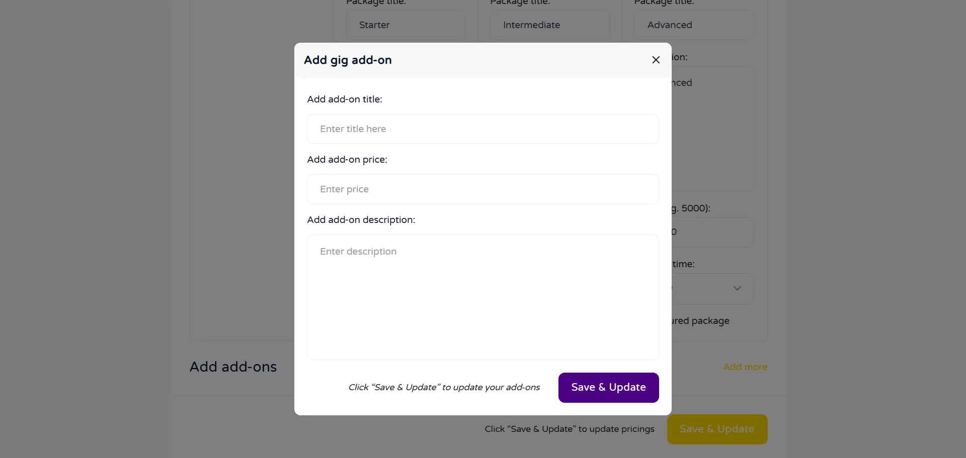Image resolution: width=966 pixels, height=458 pixels.
Task: Click the Starter package title field
Action: (x=405, y=25)
